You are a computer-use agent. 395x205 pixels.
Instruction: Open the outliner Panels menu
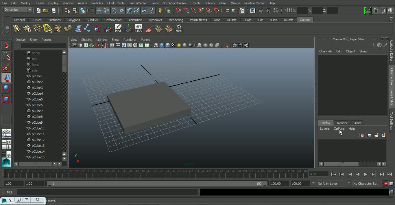pos(46,40)
